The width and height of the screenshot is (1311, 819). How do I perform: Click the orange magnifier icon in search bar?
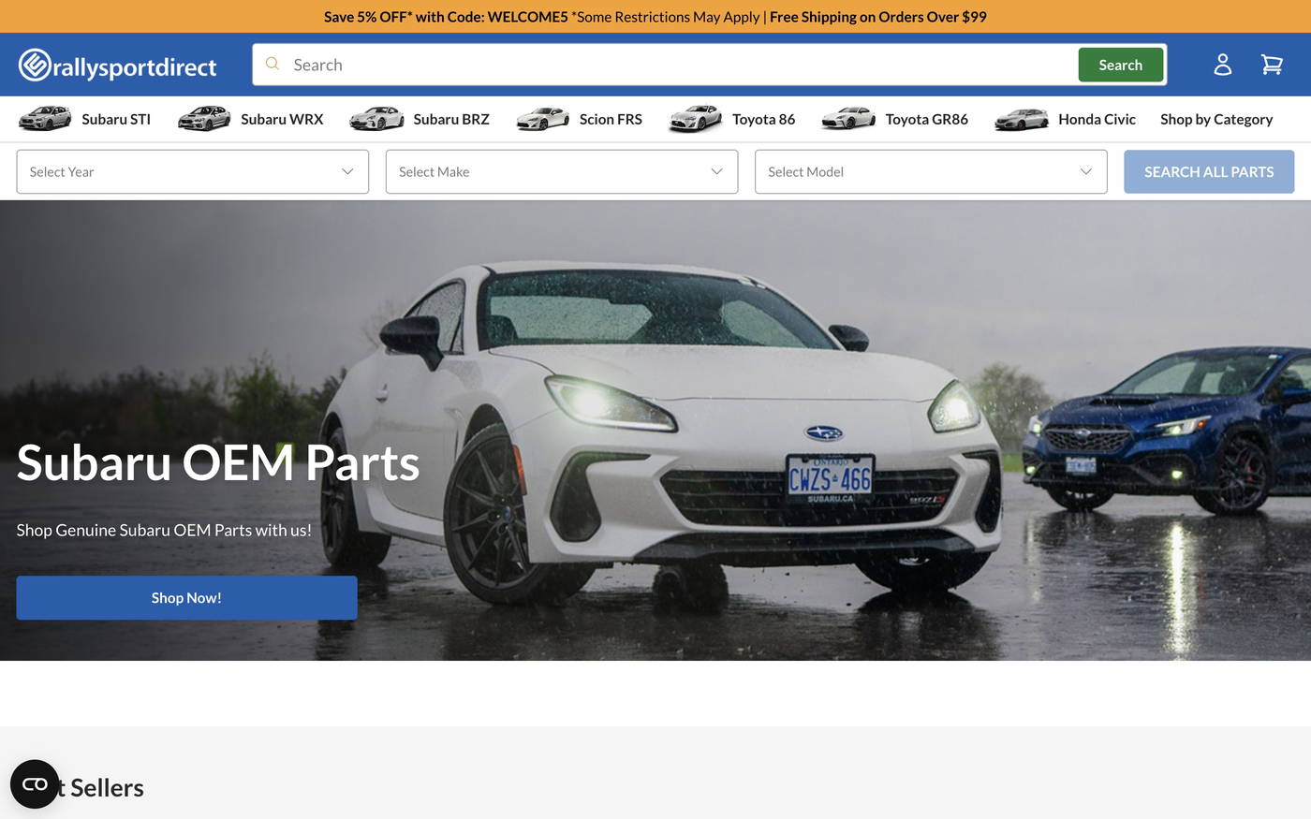click(x=272, y=62)
